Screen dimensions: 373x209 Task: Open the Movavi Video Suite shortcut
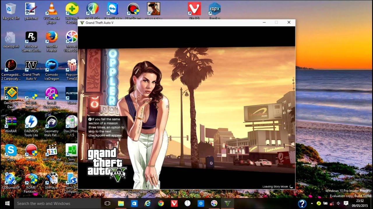(72, 42)
